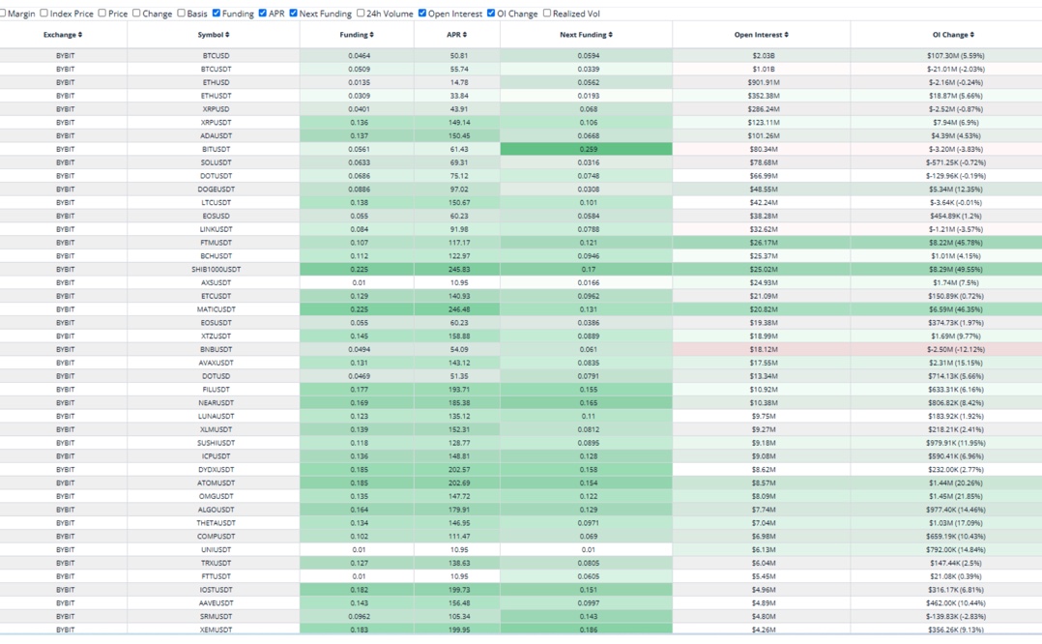The image size is (1042, 644).
Task: Enable the 24h Volume checkbox
Action: tap(361, 14)
